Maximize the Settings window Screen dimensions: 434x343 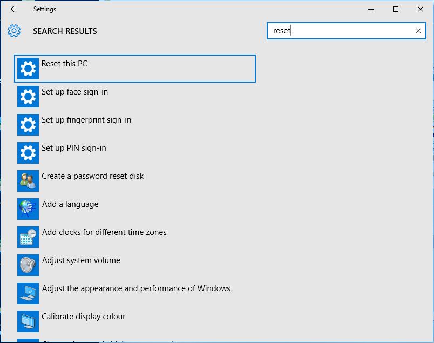(x=396, y=9)
